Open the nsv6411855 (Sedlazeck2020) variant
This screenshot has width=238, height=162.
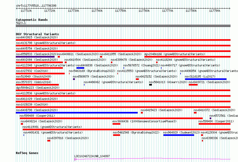(x=121, y=54)
